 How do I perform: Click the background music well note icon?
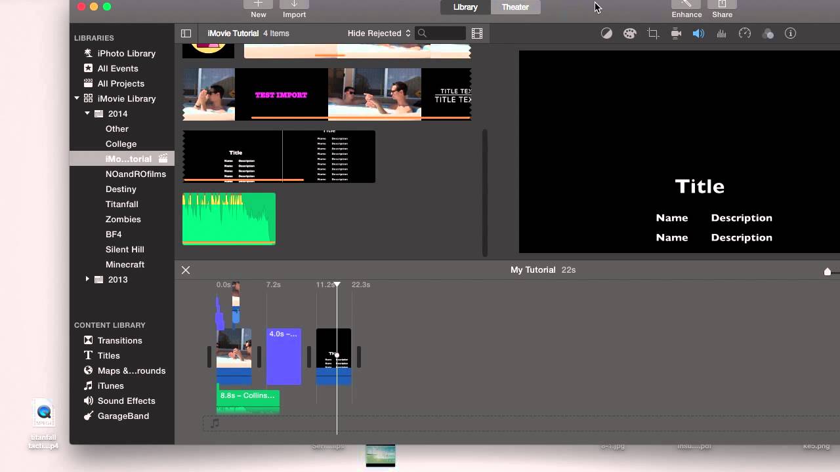pos(214,423)
